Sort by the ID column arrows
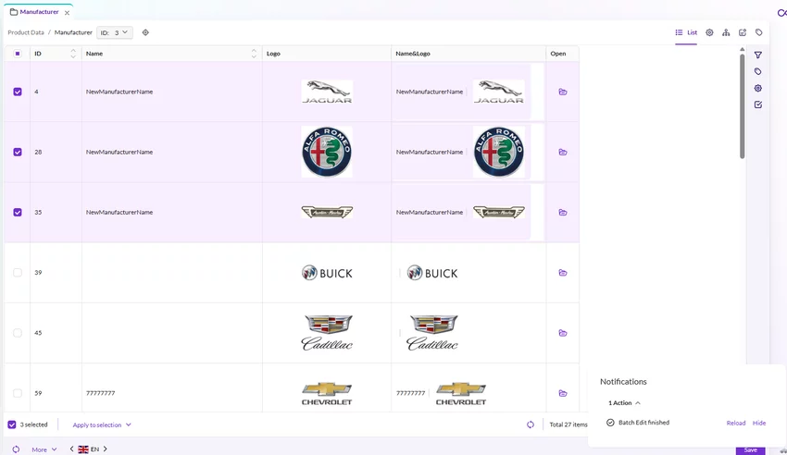The image size is (787, 455). 73,54
